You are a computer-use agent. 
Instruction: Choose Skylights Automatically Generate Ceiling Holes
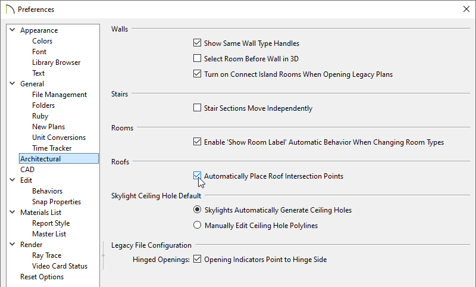198,210
